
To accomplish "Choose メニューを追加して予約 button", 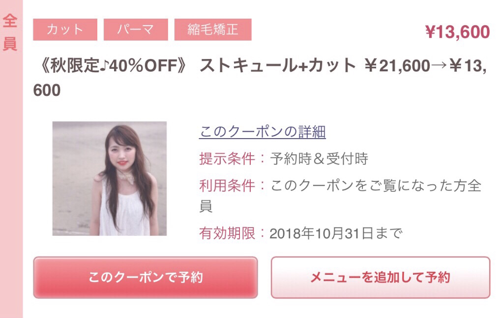I will [x=381, y=278].
